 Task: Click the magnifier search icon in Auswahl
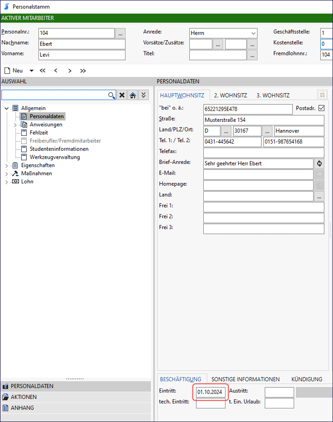[x=111, y=95]
